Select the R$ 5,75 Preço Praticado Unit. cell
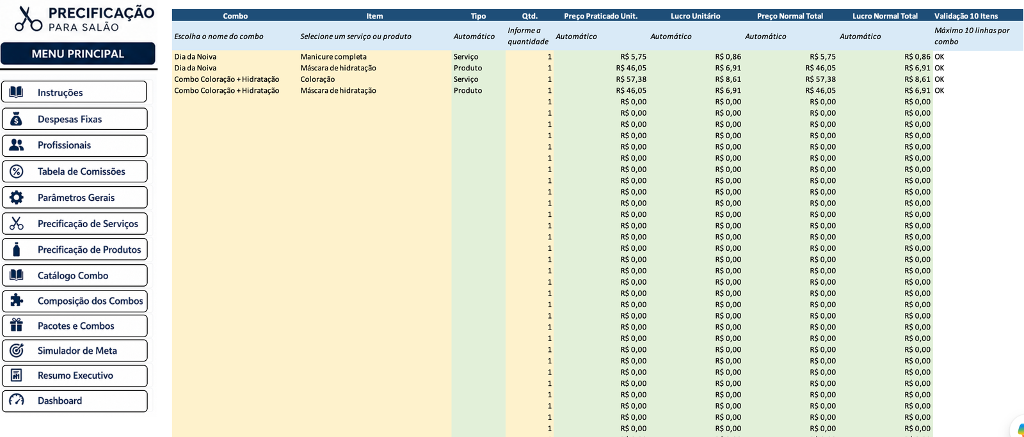The image size is (1024, 437). 601,57
